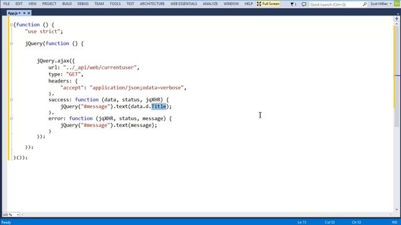Viewport: 401px width, 225px height.
Task: Open the ANALYZE menu
Action: click(211, 4)
